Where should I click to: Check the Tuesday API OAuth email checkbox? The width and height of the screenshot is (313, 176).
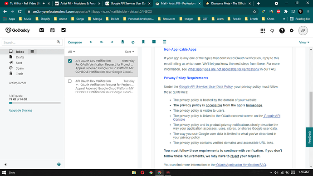(x=70, y=81)
